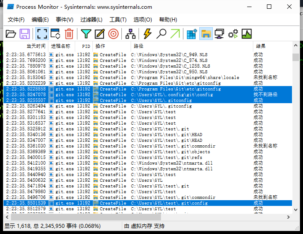303x234 pixels.
Task: Open the 文件(F) menu
Action: tap(16, 20)
